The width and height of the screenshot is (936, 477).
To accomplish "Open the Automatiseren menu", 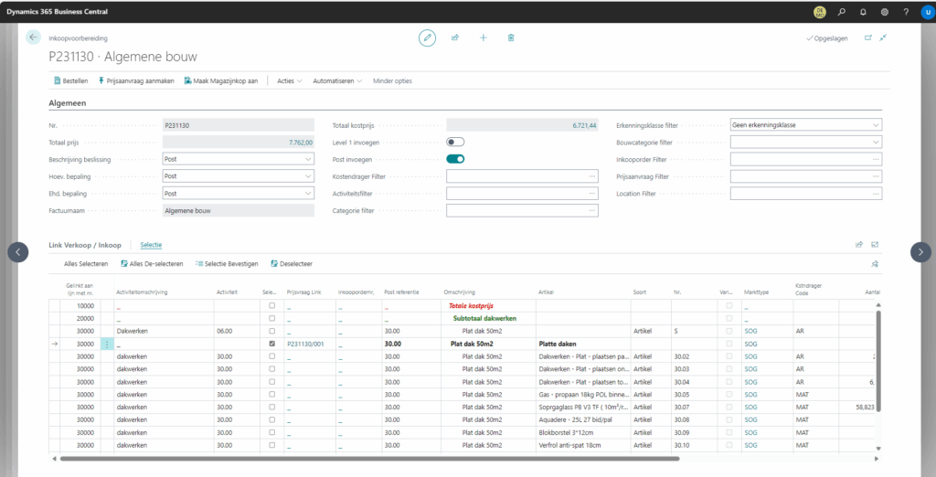I will (x=336, y=80).
